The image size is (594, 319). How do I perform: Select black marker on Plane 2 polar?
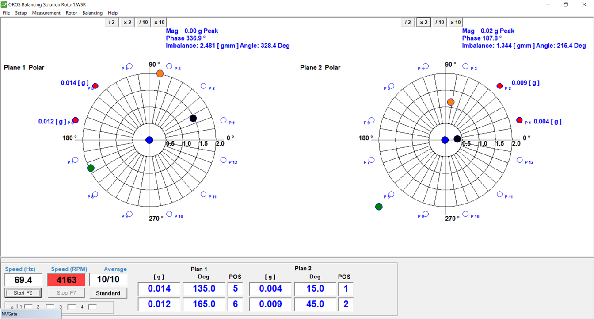tap(457, 139)
